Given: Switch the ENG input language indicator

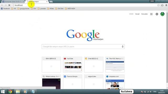Looking at the screenshot, I should pyautogui.click(x=155, y=92).
